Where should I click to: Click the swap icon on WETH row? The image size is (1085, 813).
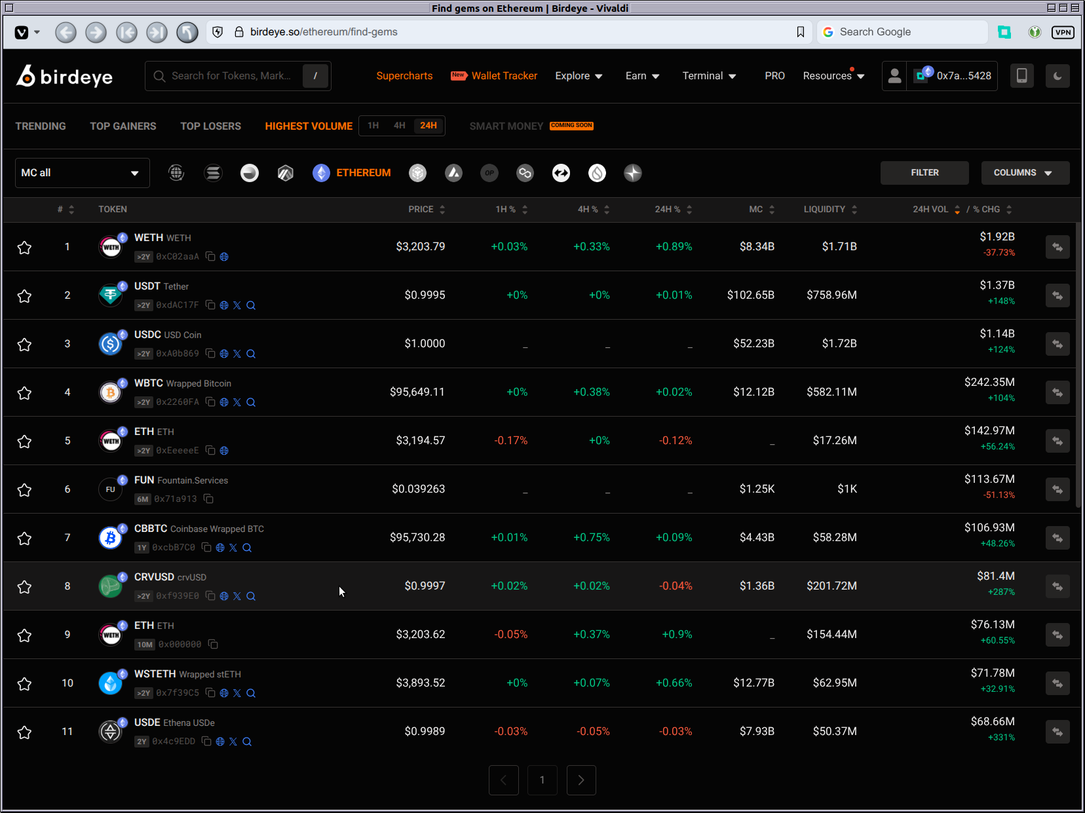1057,247
